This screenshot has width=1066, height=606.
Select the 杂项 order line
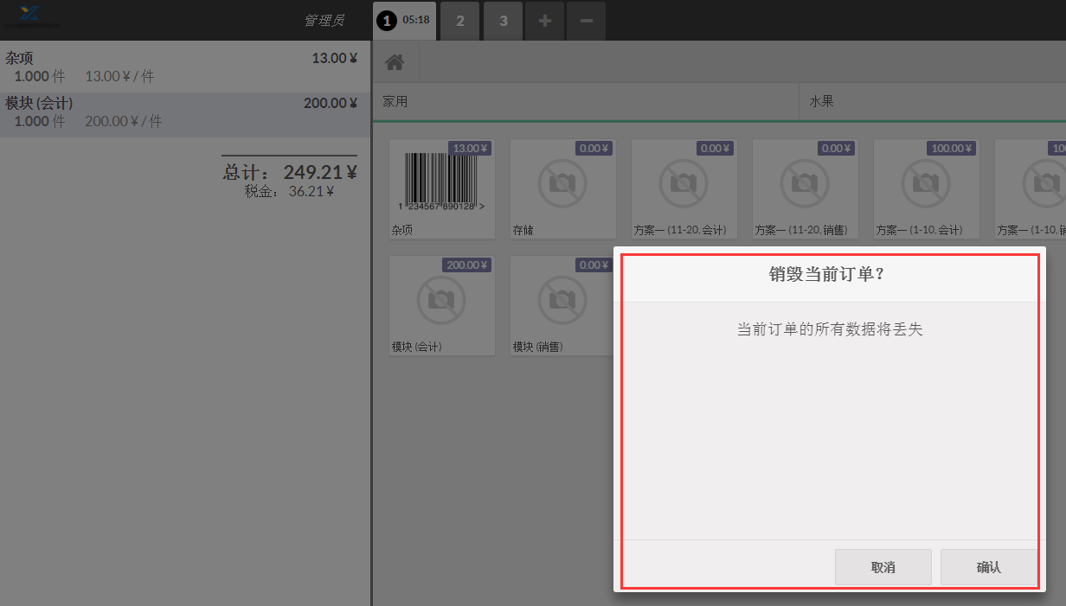pyautogui.click(x=185, y=67)
